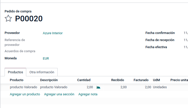The image size is (188, 108).
Task: Sort by the Facturado column header
Action: tap(141, 80)
